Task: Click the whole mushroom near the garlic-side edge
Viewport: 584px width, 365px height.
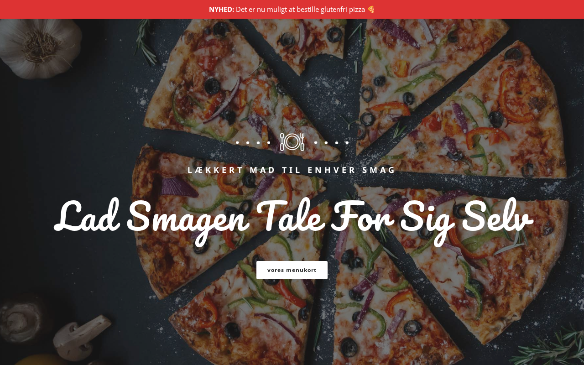Action: 18,322
